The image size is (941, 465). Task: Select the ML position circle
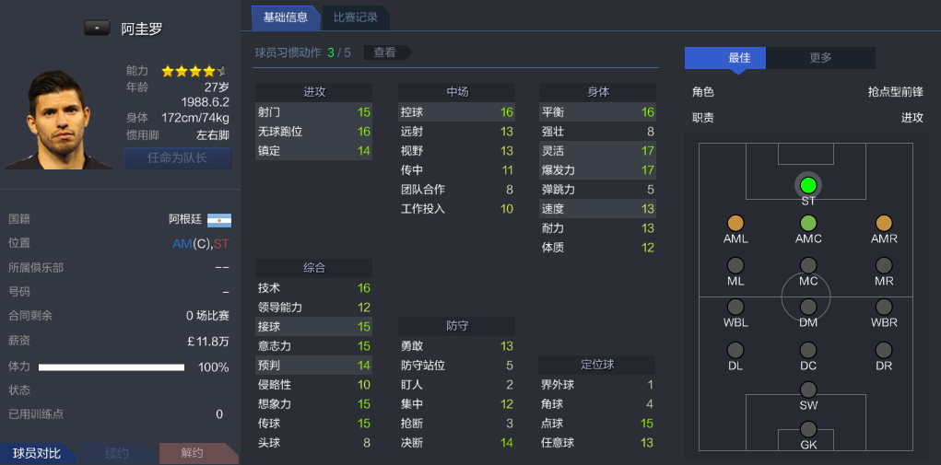click(735, 265)
